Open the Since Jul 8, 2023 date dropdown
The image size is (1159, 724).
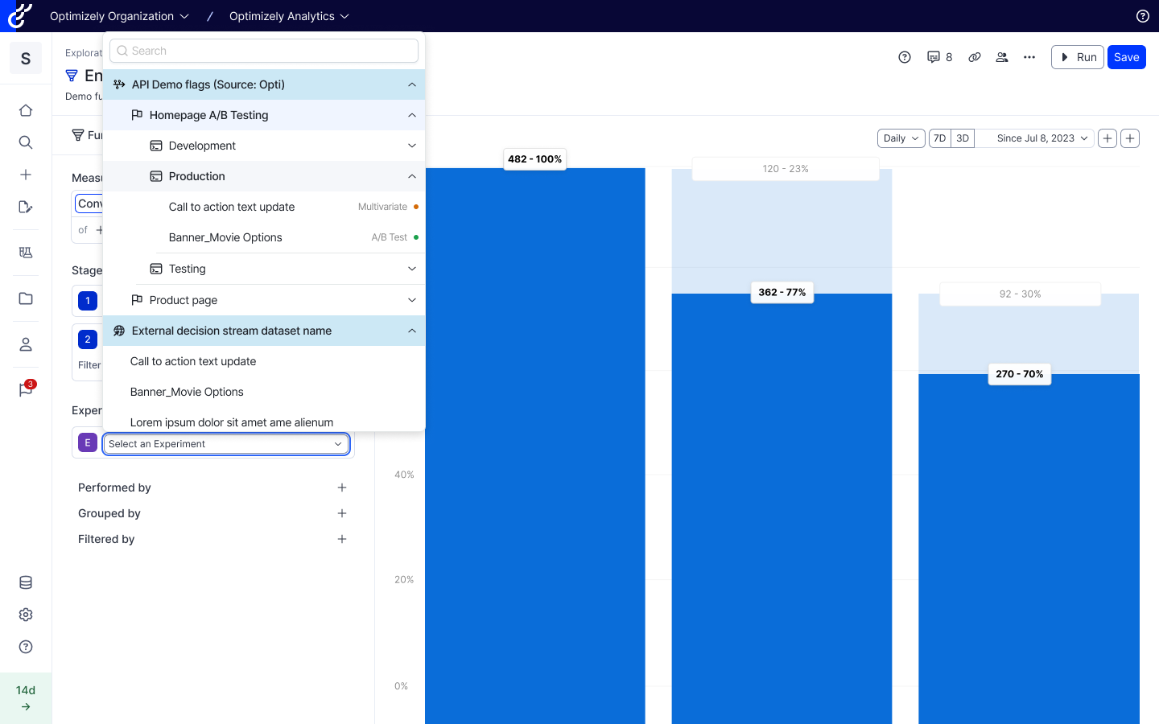pyautogui.click(x=1041, y=138)
